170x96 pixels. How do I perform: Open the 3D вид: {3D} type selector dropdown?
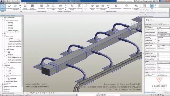coord(152,24)
